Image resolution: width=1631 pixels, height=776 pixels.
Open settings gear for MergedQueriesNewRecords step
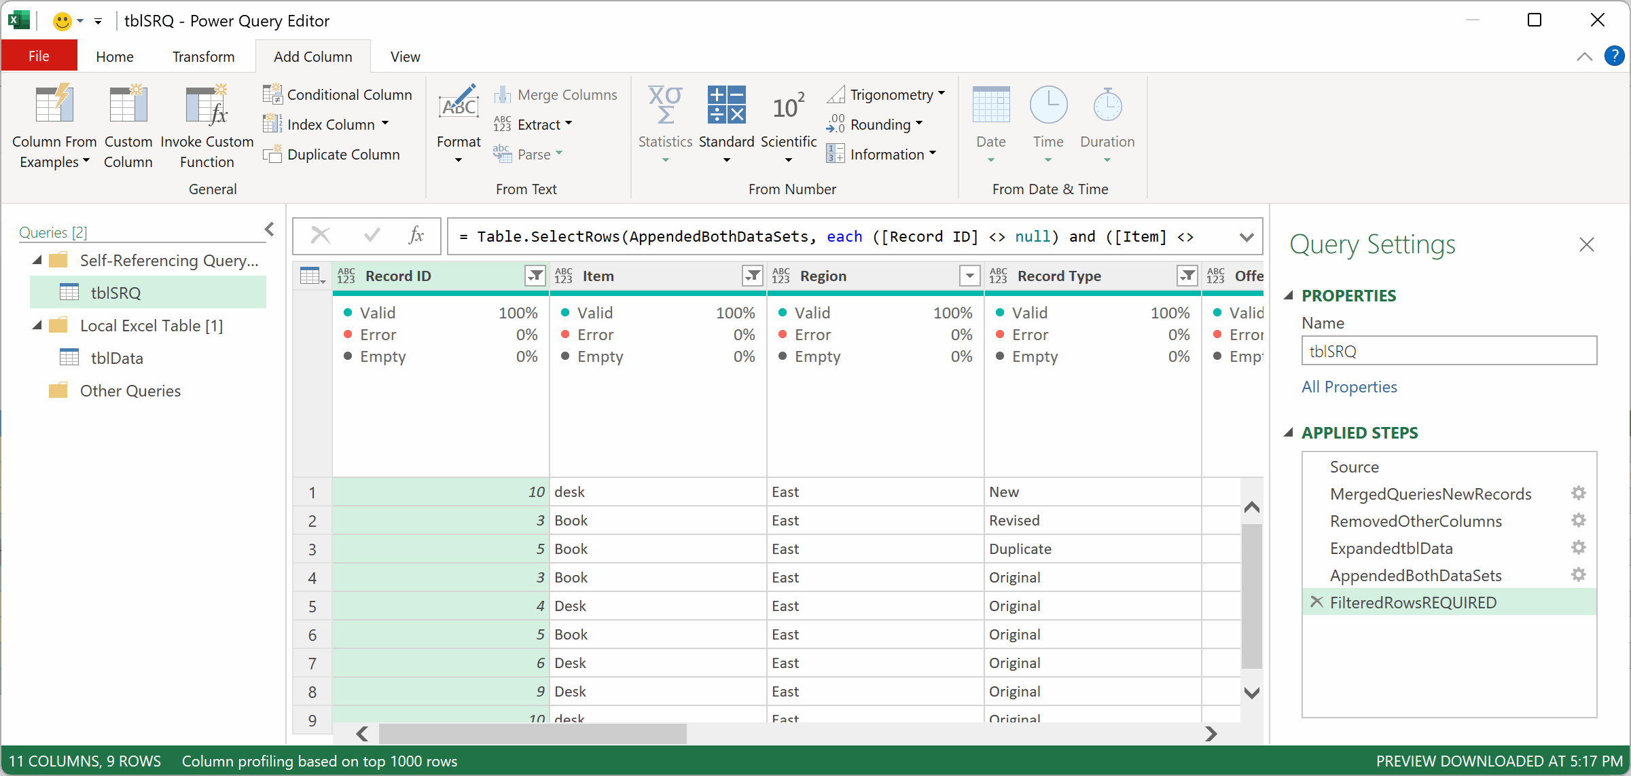pyautogui.click(x=1579, y=494)
